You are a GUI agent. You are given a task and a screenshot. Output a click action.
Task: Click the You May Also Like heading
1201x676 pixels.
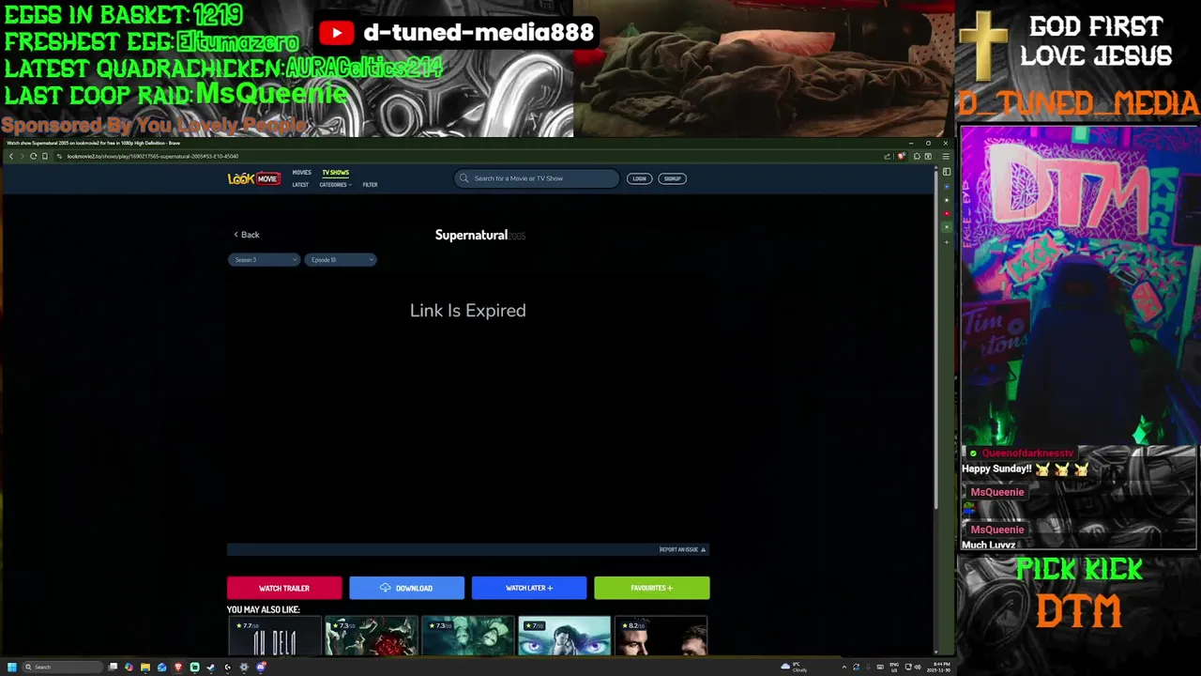[263, 609]
